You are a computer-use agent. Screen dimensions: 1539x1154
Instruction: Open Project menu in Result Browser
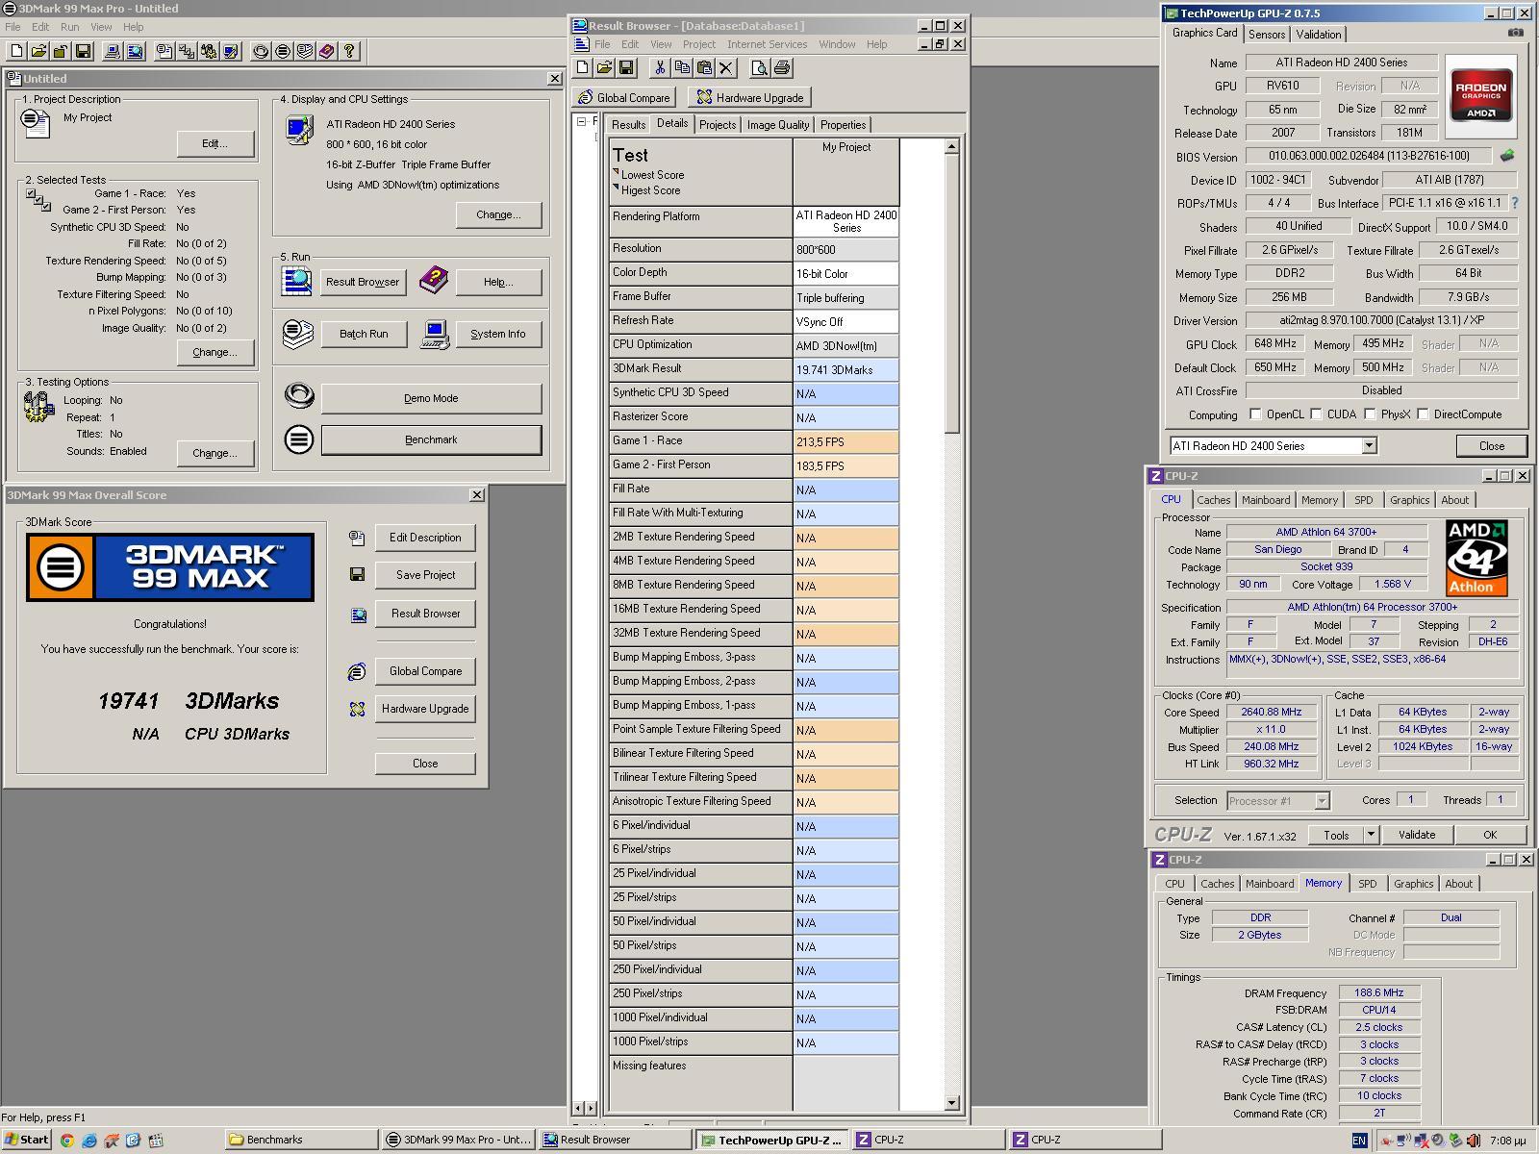(x=699, y=44)
